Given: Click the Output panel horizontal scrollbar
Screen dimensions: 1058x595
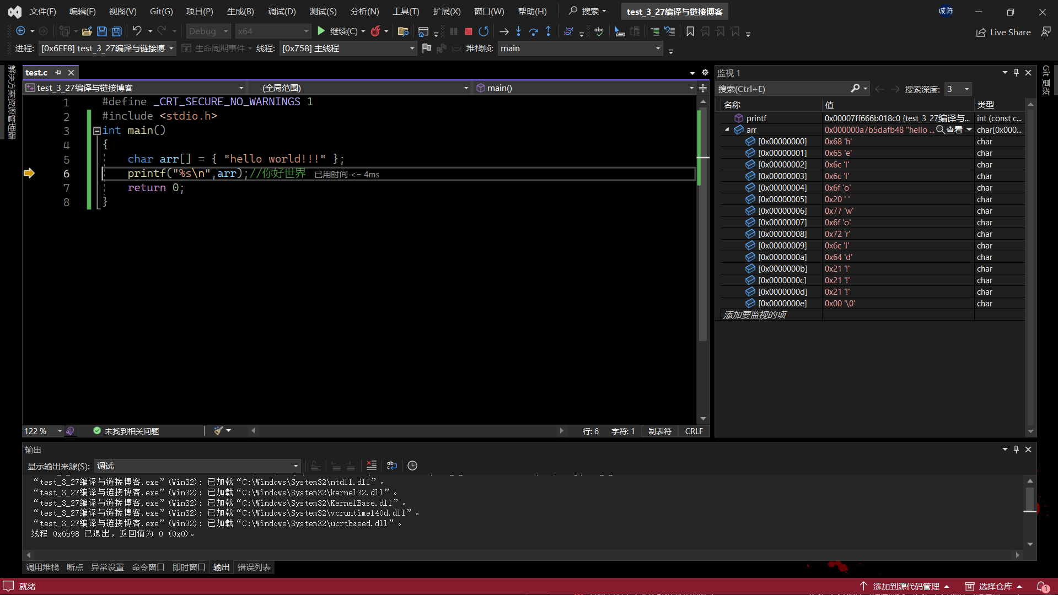Looking at the screenshot, I should [523, 555].
